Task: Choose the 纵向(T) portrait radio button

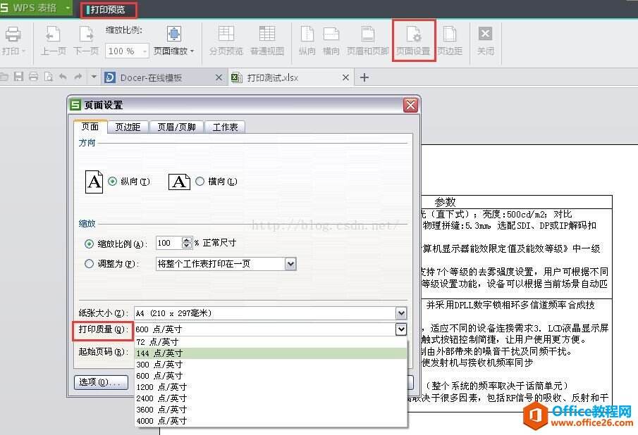Action: pyautogui.click(x=113, y=181)
